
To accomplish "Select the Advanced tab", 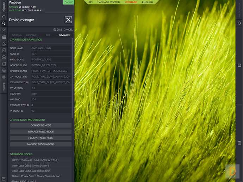I will [64, 35].
